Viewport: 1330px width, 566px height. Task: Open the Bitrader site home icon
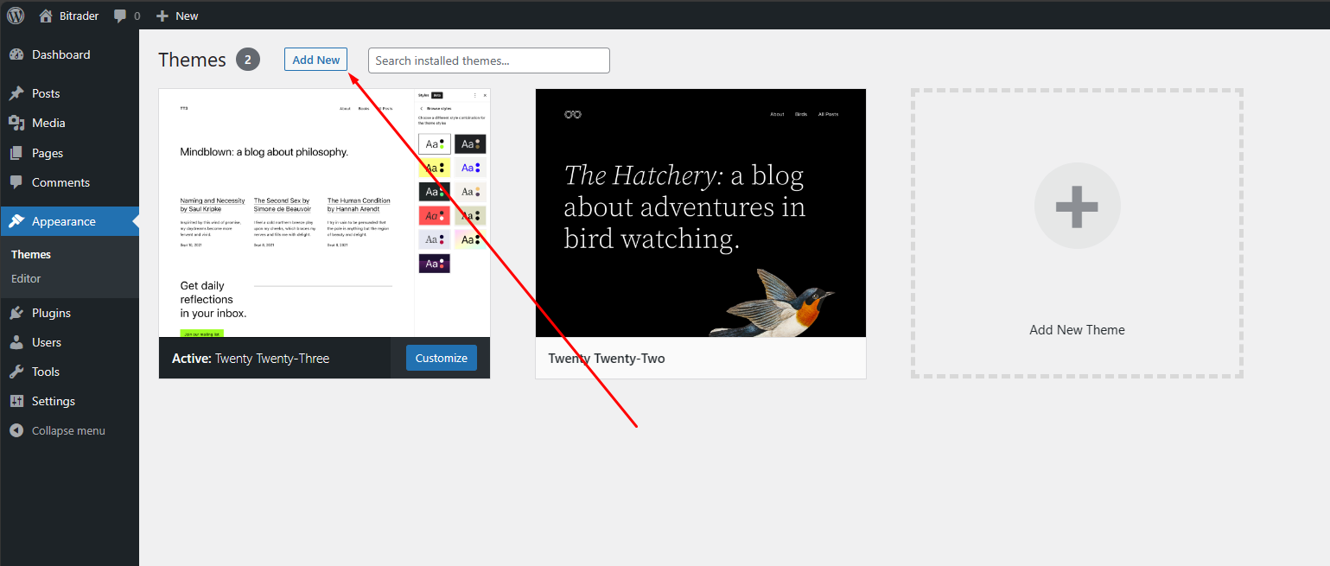point(46,16)
